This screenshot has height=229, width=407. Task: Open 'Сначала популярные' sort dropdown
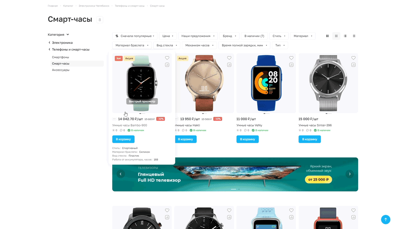pos(135,36)
